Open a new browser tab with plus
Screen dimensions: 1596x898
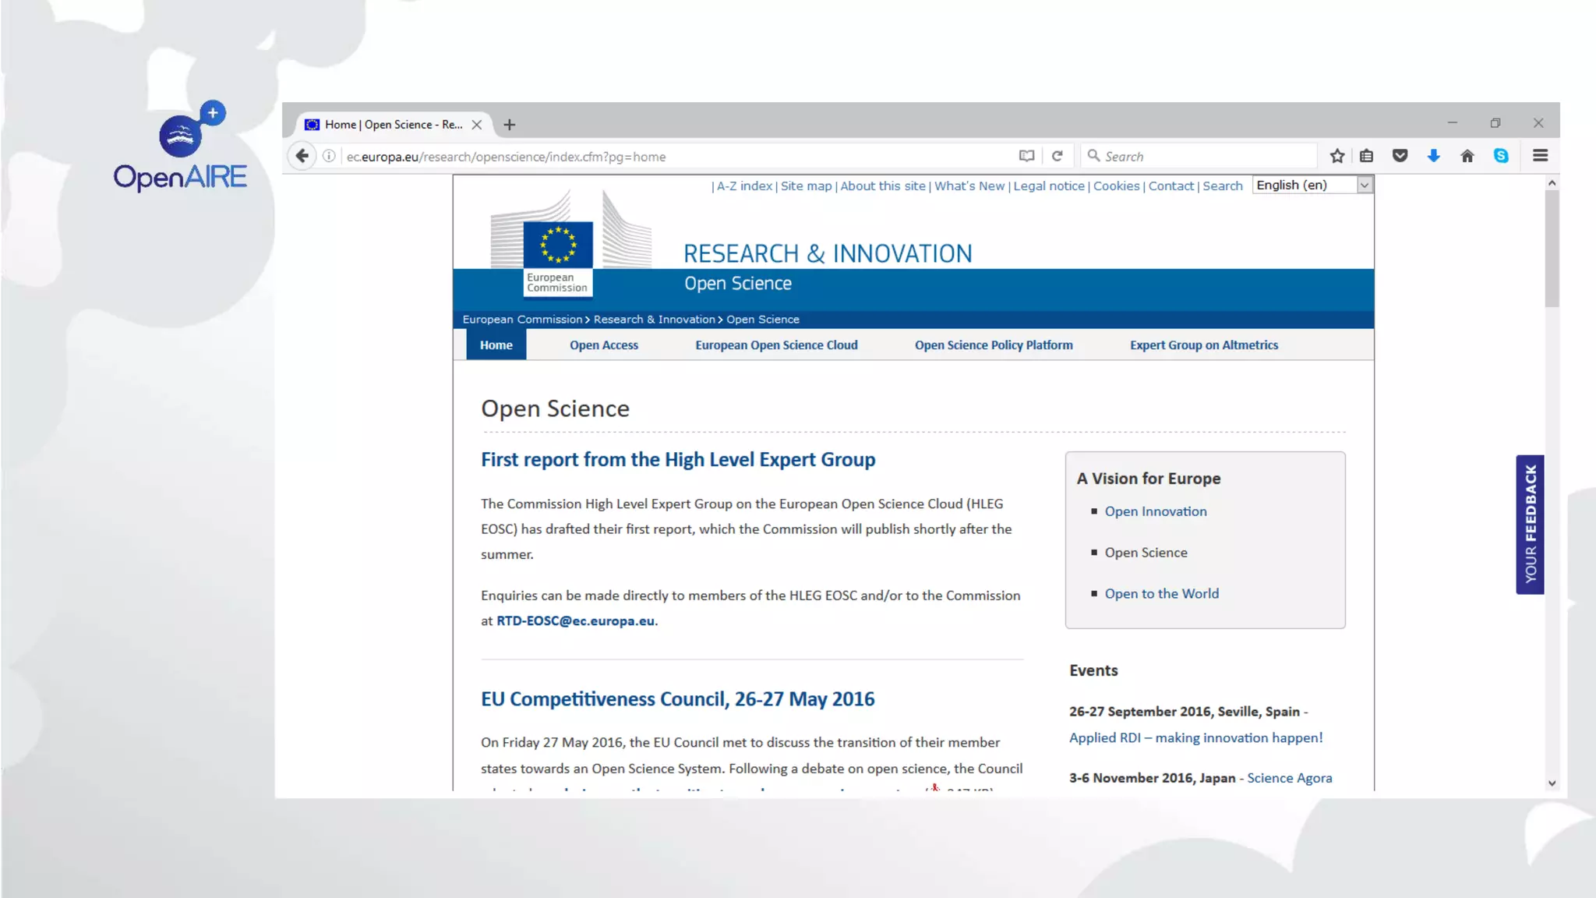pyautogui.click(x=510, y=125)
